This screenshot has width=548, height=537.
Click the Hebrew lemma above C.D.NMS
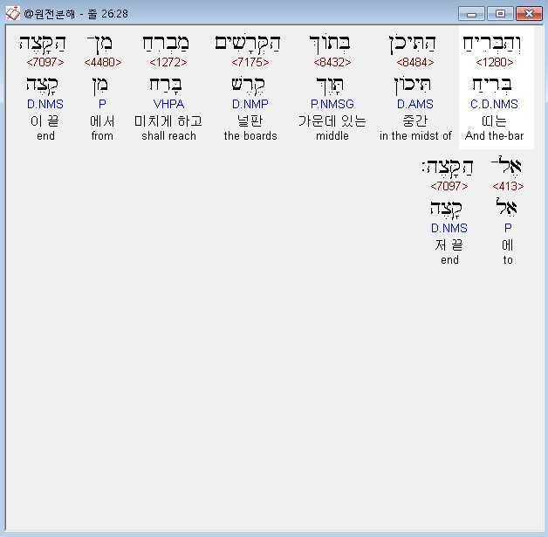[492, 86]
